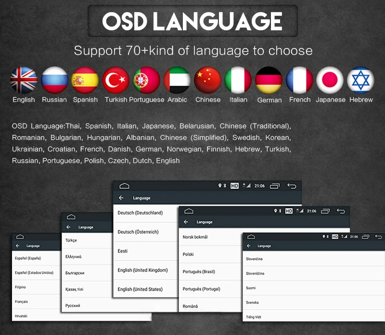Tap back arrow in the Türkçe window
The image size is (385, 335).
tap(68, 227)
